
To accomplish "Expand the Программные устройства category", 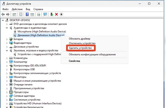I will point(7,89).
